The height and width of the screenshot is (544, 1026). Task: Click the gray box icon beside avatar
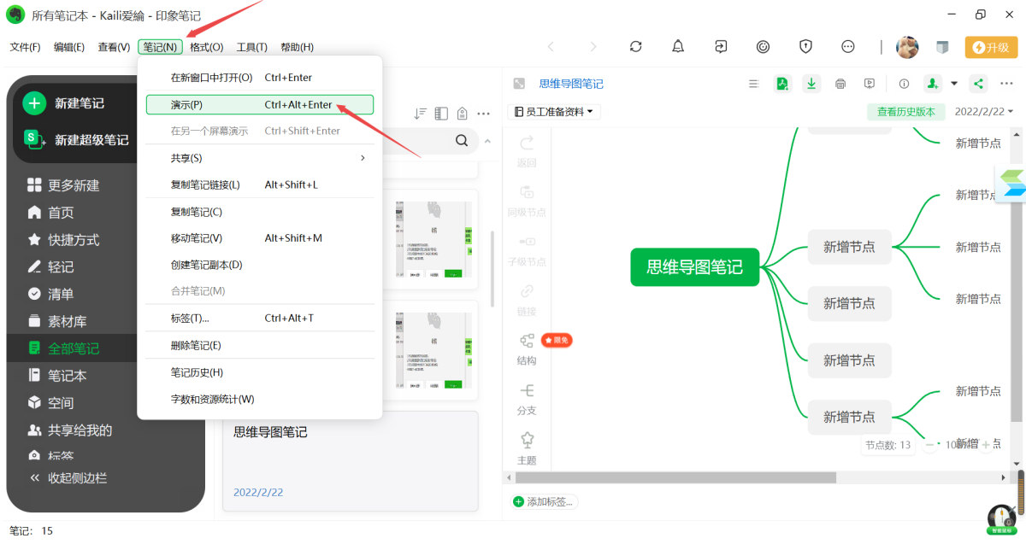(x=942, y=47)
